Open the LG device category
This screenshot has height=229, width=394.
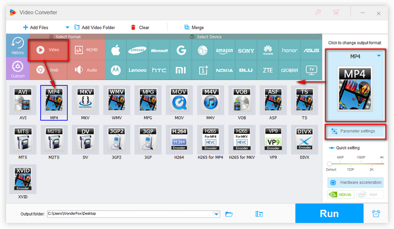(x=203, y=50)
